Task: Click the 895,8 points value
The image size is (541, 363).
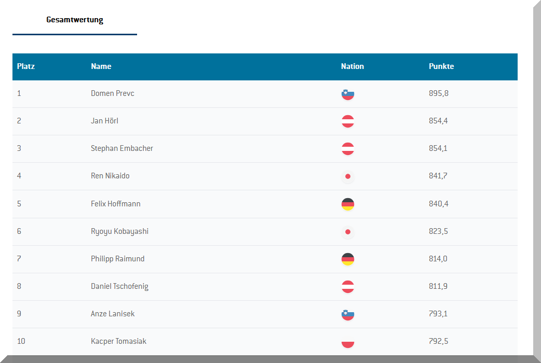Action: (x=438, y=93)
